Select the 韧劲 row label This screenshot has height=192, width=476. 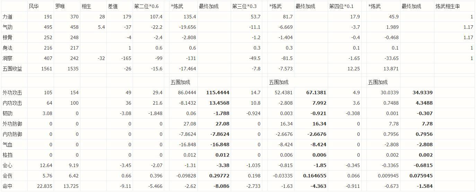coord(7,113)
